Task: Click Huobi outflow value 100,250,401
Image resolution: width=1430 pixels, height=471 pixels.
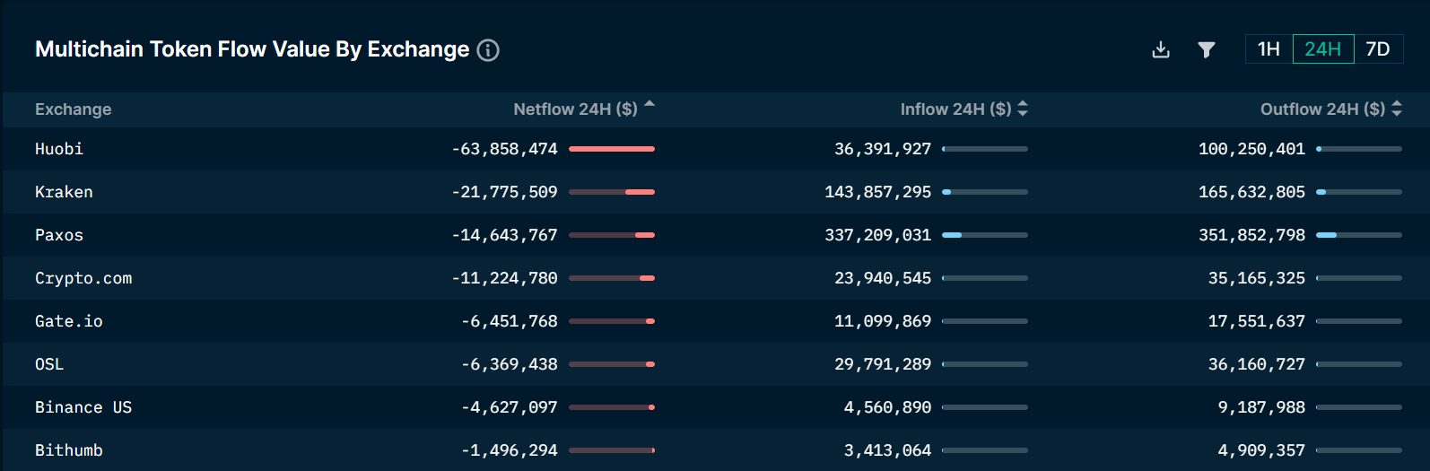Action: [1252, 149]
